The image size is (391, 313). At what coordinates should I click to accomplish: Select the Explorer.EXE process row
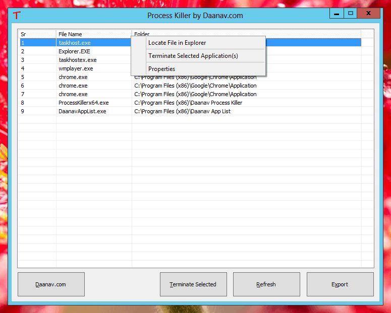[74, 51]
